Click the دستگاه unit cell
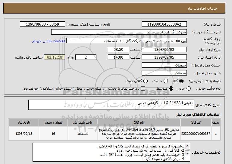Image resolution: width=232 pixels, height=164 pixels. click(x=83, y=134)
